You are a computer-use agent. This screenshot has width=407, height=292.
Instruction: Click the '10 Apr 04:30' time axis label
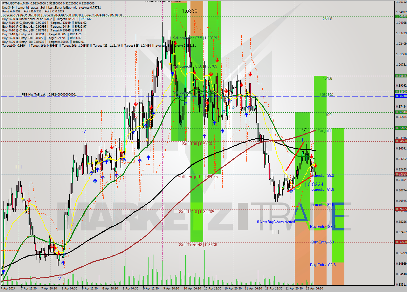pyautogui.click(x=192, y=289)
